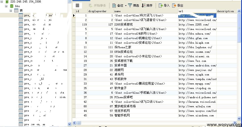Click the data grid scroll up arrow
Screen dimensions: 242x127
pos(239,11)
